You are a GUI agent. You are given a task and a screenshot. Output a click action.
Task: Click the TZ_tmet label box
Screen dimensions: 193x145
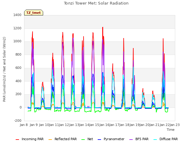point(33,13)
